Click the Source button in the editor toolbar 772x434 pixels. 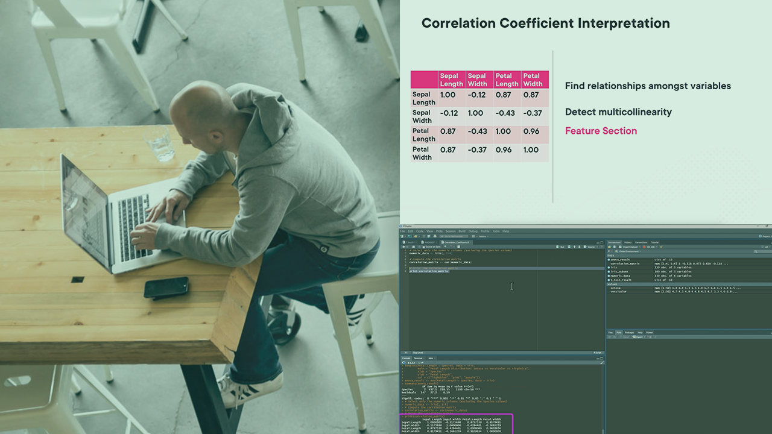pos(591,247)
